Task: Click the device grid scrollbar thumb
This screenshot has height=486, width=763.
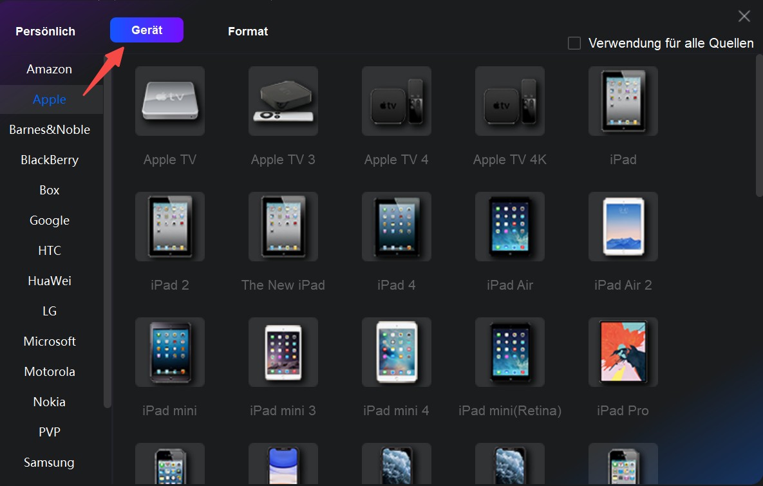Action: click(759, 126)
